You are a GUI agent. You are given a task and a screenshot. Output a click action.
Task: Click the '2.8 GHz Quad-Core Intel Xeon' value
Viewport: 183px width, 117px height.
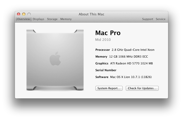pos(133,50)
